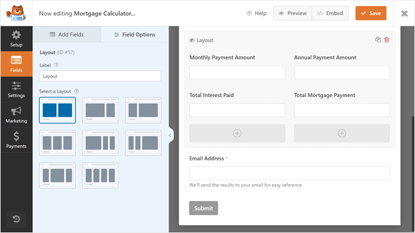Close the form builder
Viewport: 415px width, 233px height.
[x=405, y=13]
